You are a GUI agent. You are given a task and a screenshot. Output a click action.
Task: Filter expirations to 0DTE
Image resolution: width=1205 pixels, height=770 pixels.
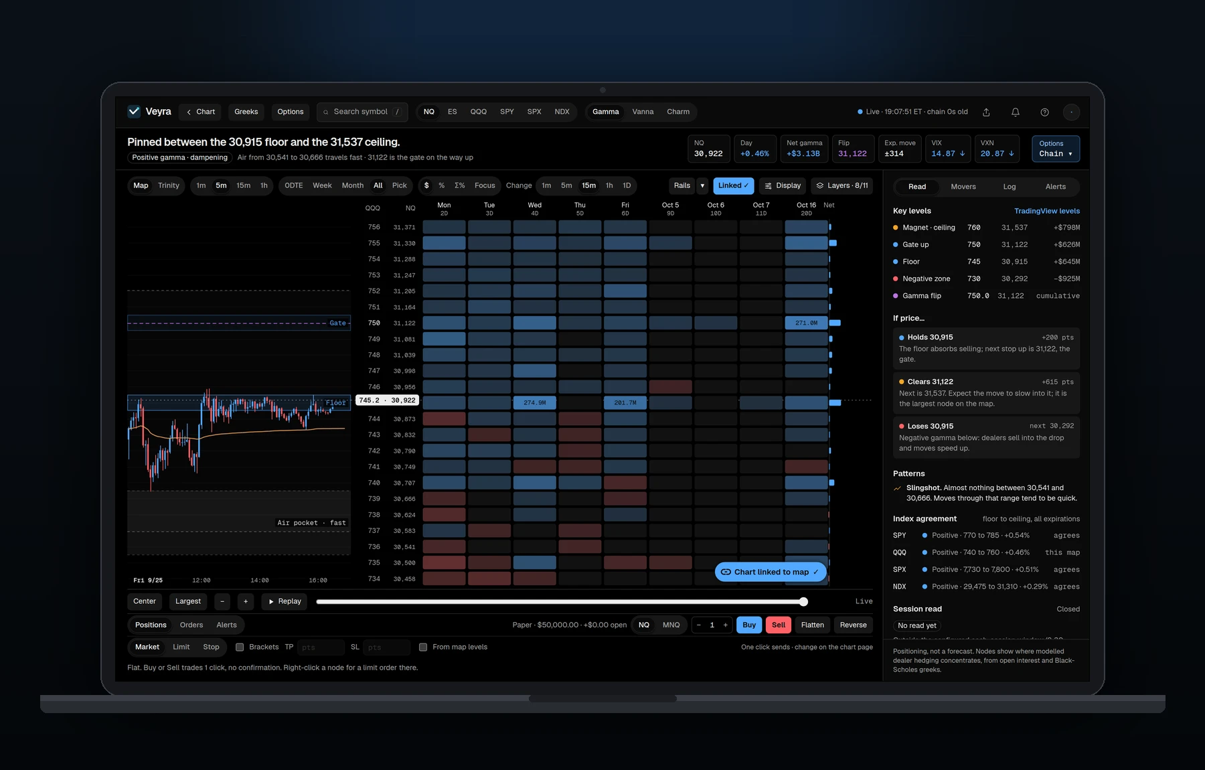[x=294, y=185]
